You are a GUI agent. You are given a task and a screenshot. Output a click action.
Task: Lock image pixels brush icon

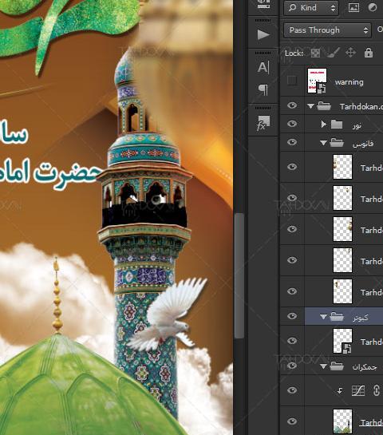(x=333, y=53)
